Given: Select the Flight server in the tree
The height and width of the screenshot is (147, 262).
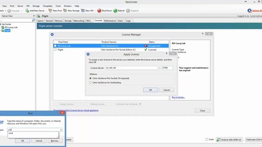Looking at the screenshot, I should [7, 31].
